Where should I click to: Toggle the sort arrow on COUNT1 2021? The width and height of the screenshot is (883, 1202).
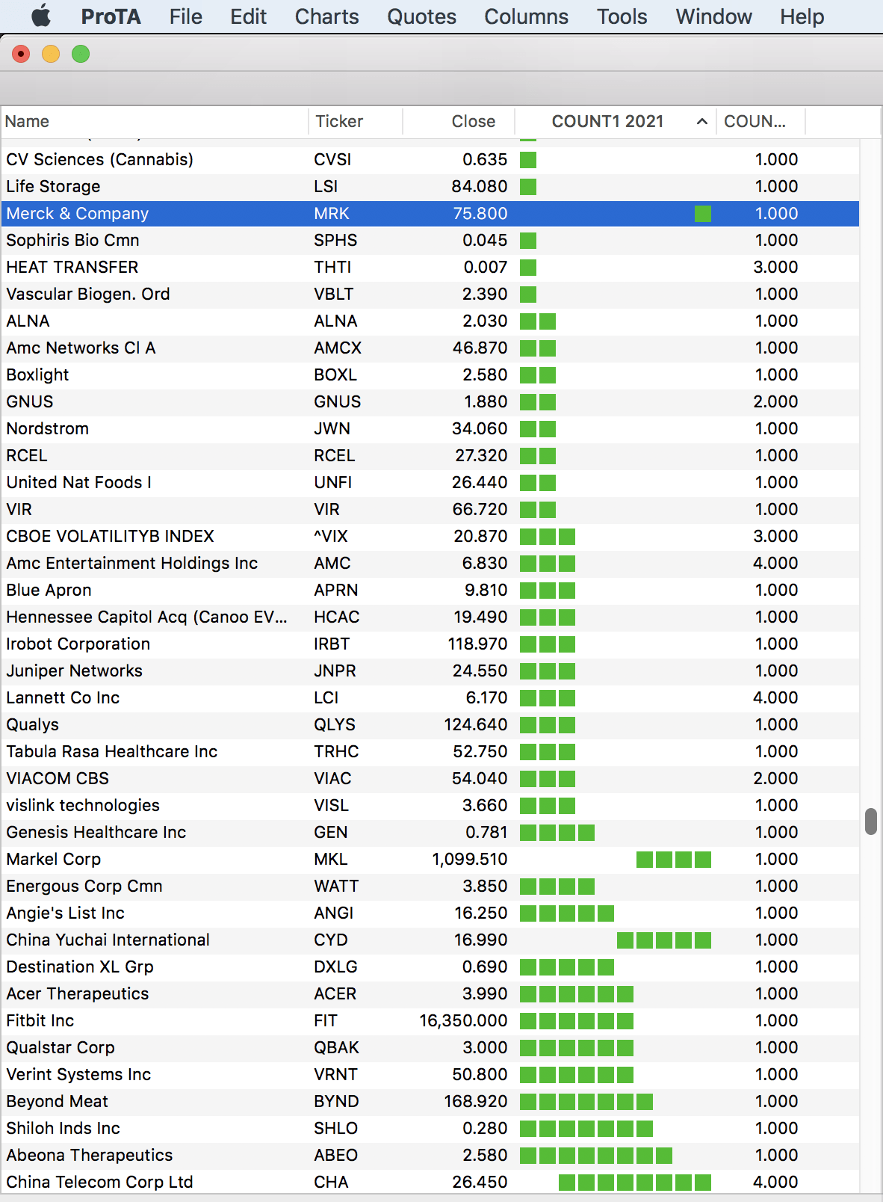coord(701,121)
